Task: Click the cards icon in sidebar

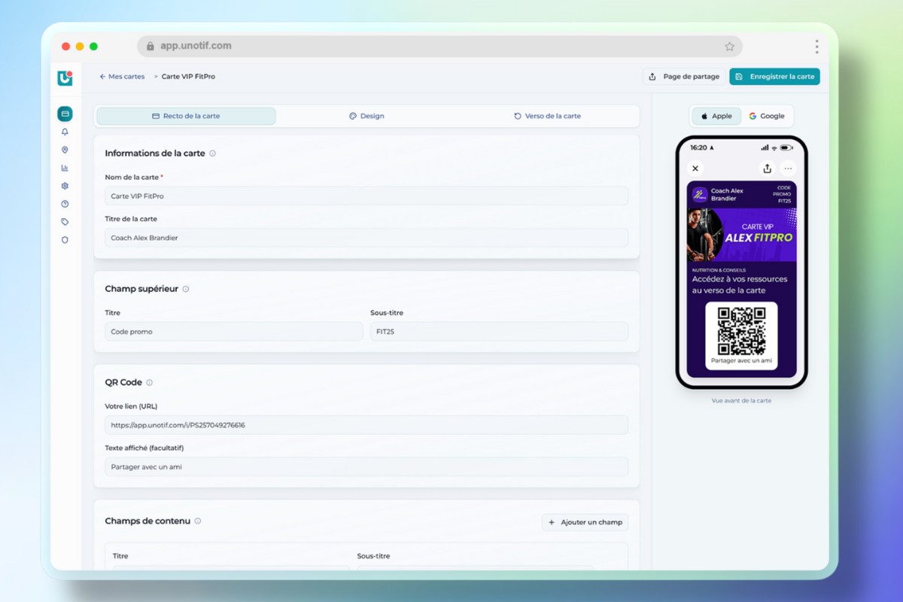Action: click(65, 114)
